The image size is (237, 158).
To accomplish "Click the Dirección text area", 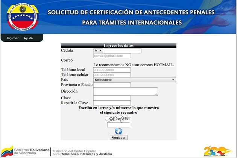I will pyautogui.click(x=125, y=91).
